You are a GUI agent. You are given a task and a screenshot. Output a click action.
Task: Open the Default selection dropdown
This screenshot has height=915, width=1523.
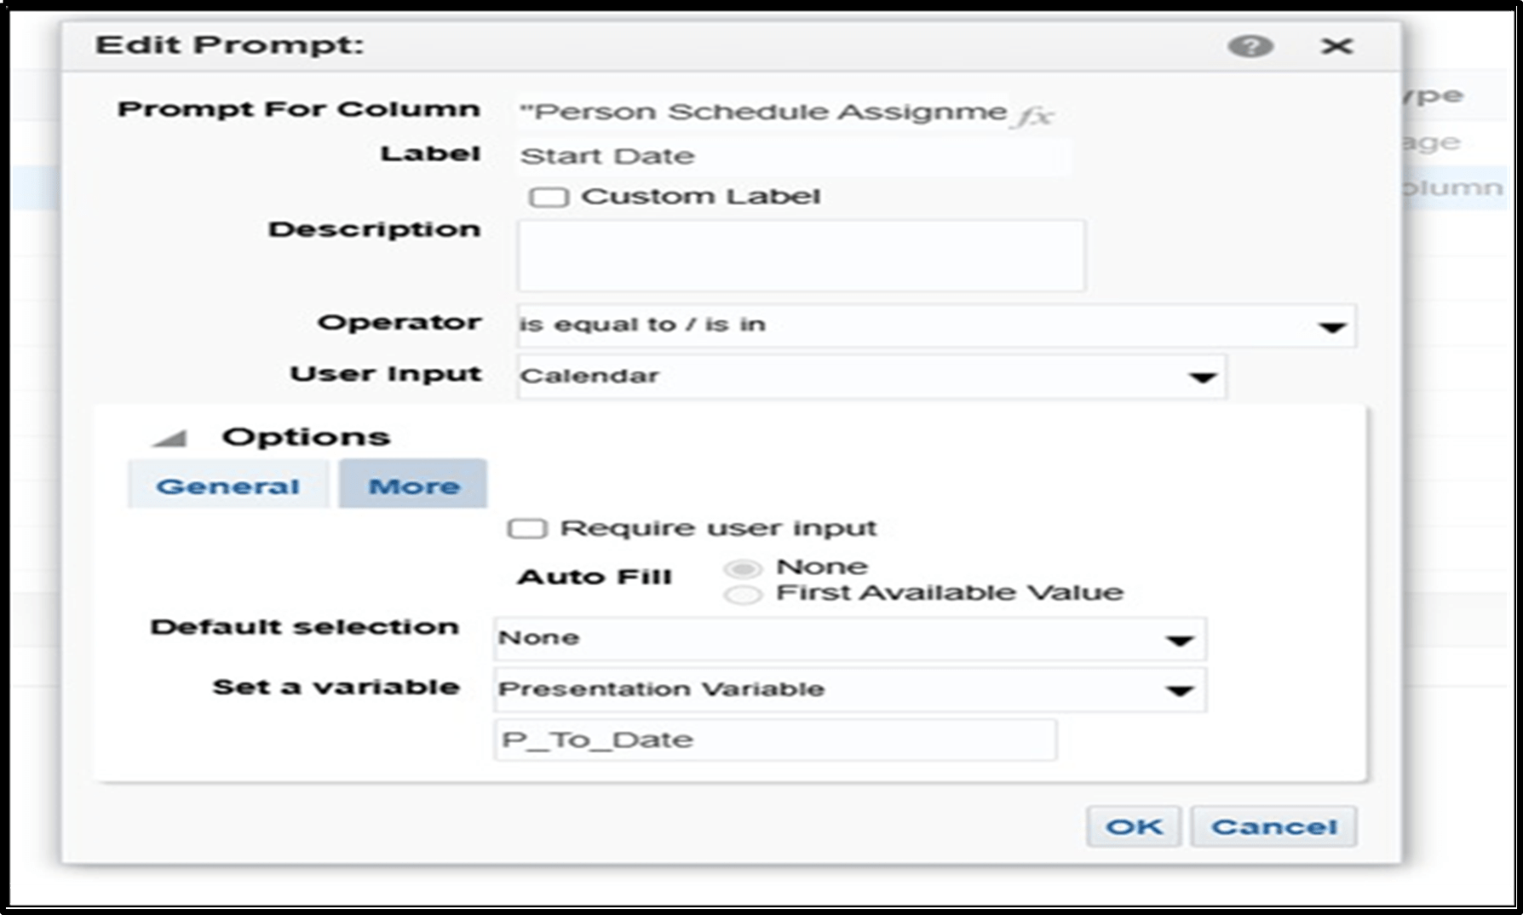(x=1180, y=640)
